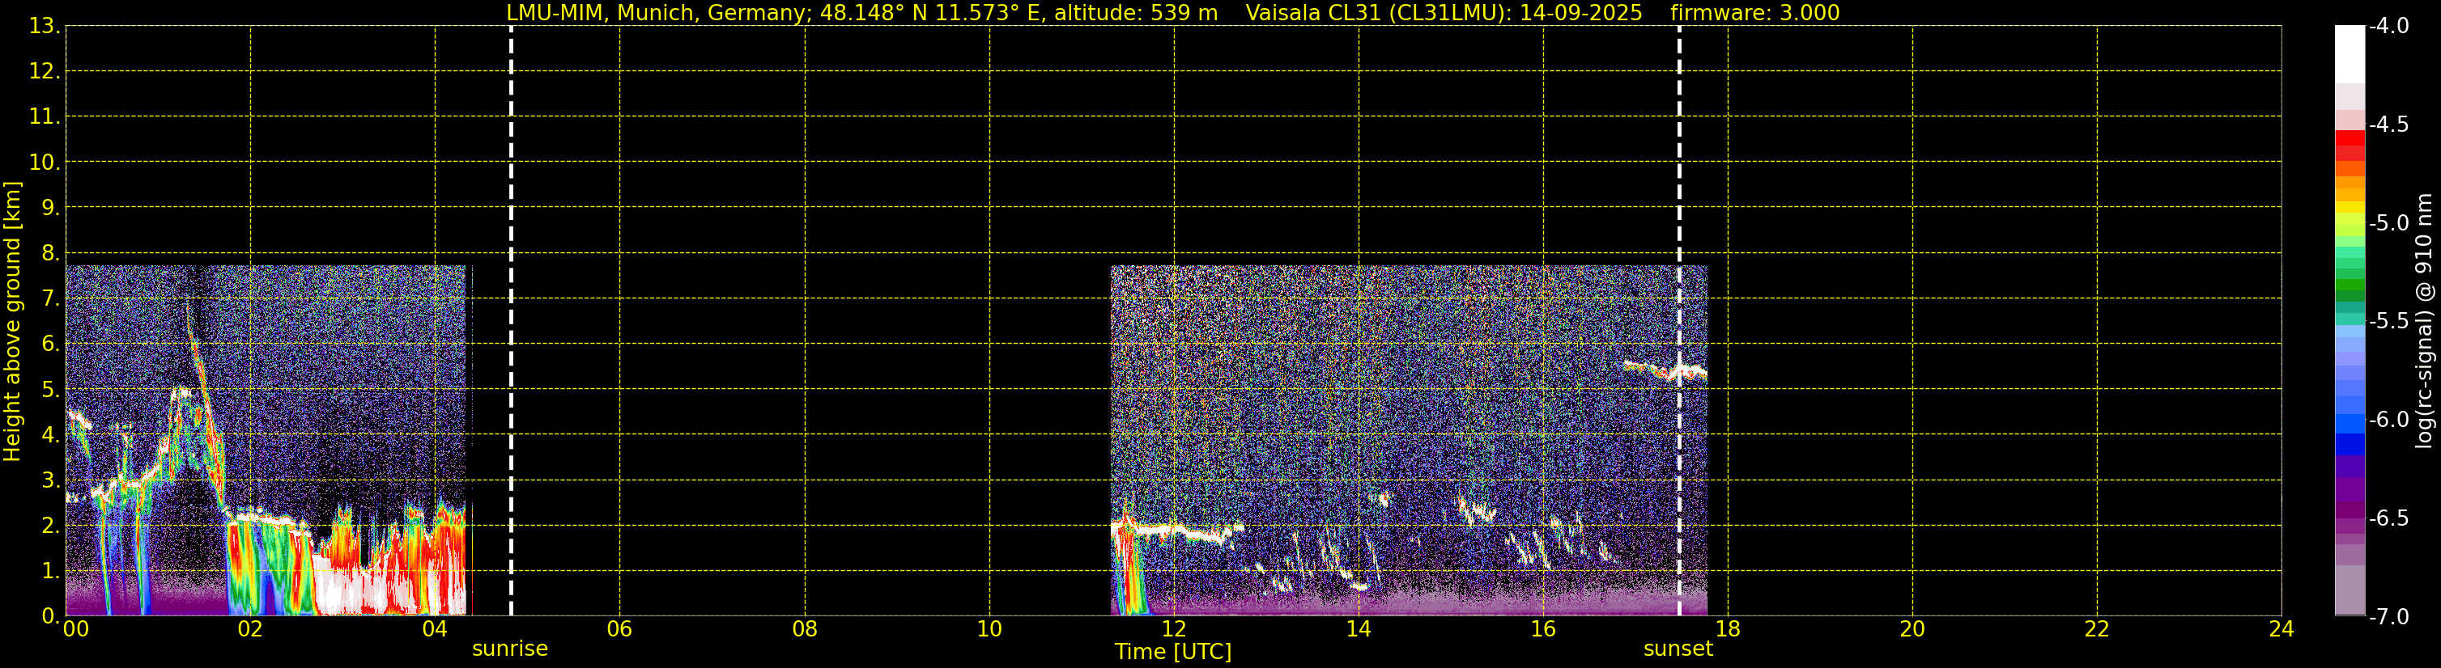Click the height axis tick label 6

point(50,345)
